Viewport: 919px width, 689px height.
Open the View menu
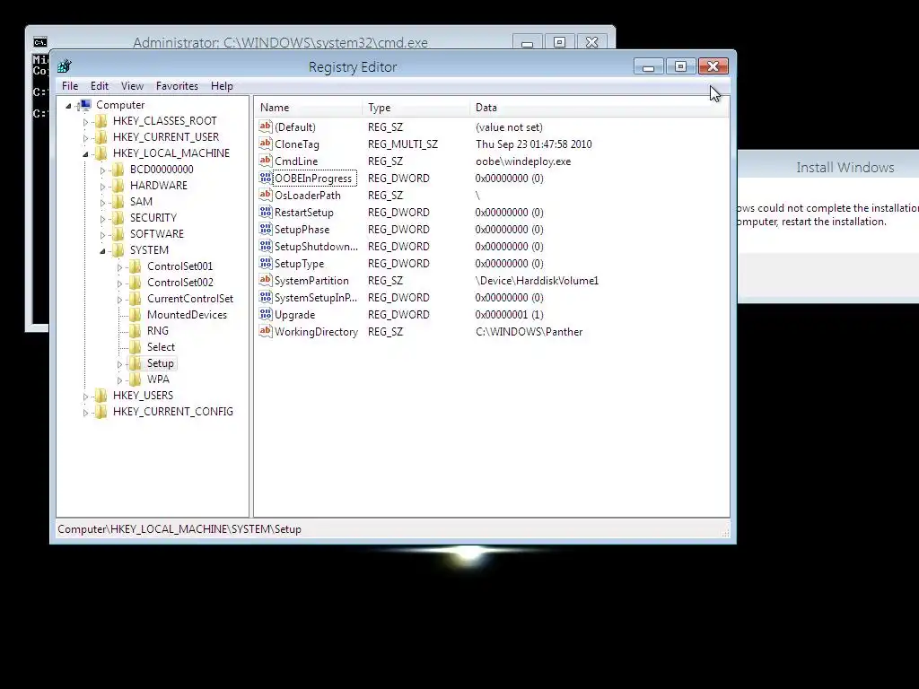tap(133, 85)
